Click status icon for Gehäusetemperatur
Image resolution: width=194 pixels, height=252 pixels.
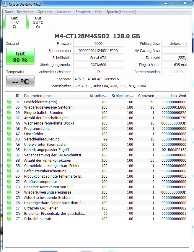point(9,181)
